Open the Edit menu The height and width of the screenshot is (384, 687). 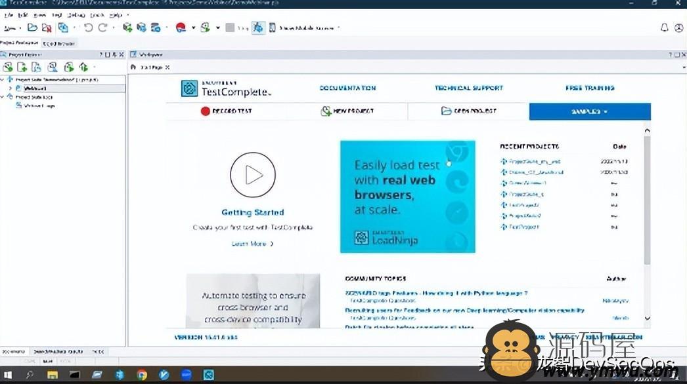point(23,15)
